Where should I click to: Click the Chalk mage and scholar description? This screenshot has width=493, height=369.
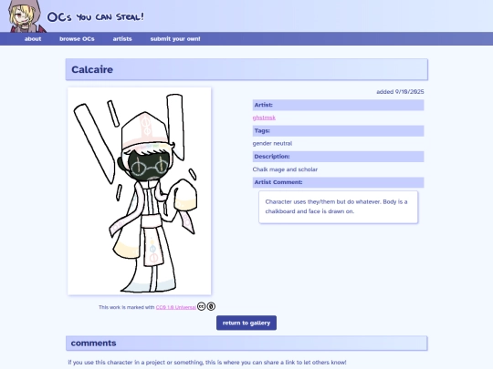(285, 169)
